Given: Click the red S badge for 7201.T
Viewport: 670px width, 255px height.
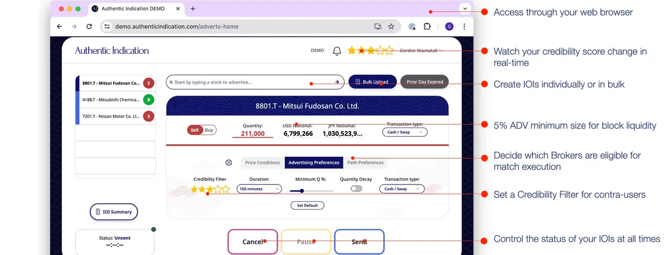Looking at the screenshot, I should point(149,116).
